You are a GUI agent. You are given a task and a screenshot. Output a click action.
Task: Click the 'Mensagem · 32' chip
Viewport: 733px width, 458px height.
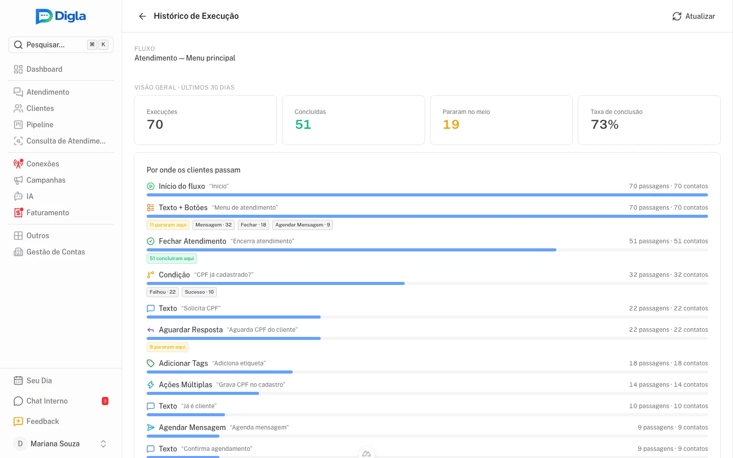click(213, 225)
